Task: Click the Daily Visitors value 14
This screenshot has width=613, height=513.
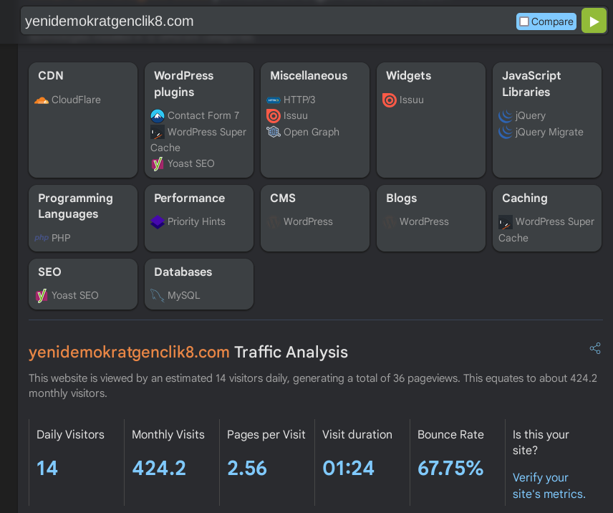Action: click(x=47, y=468)
